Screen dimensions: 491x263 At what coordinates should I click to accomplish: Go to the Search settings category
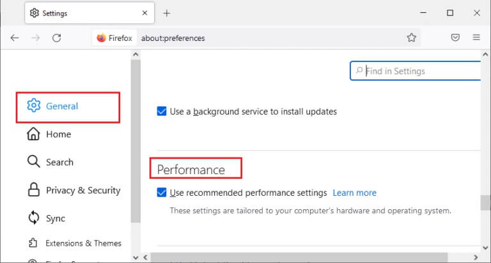[x=59, y=163]
